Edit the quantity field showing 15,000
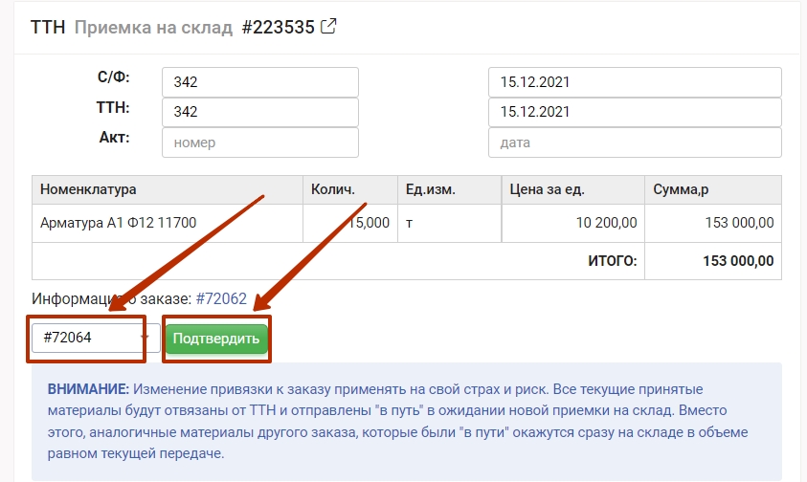Viewport: 807px width, 482px height. pos(350,223)
